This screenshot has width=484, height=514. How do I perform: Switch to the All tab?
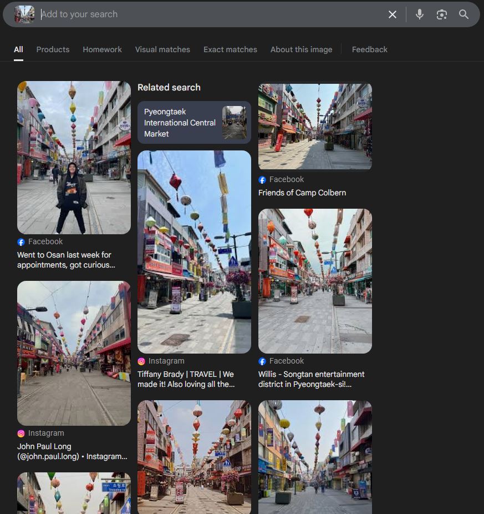click(18, 49)
